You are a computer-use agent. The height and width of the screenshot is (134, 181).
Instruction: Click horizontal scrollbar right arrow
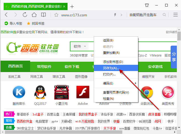(175, 132)
